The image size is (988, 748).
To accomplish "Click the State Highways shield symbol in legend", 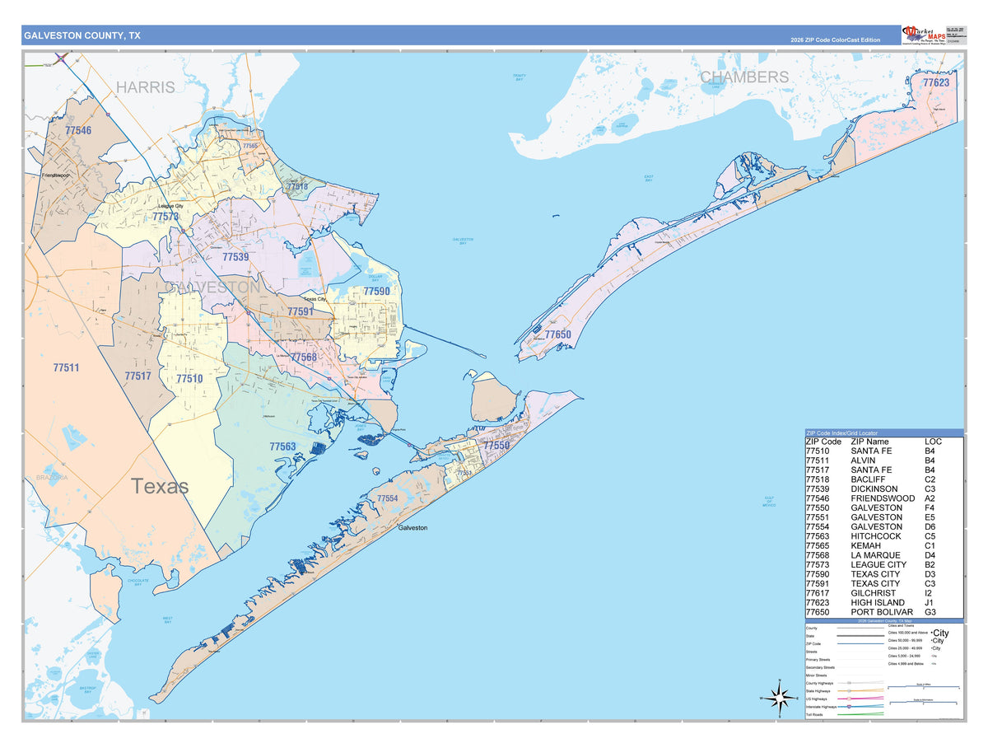I will (849, 691).
